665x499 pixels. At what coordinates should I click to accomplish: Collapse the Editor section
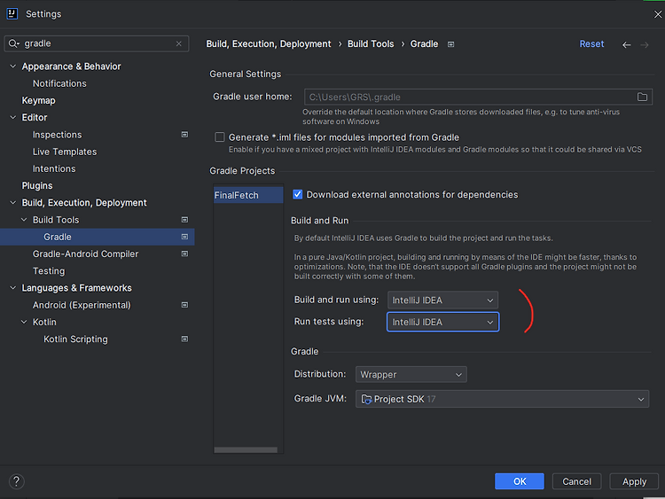point(13,117)
